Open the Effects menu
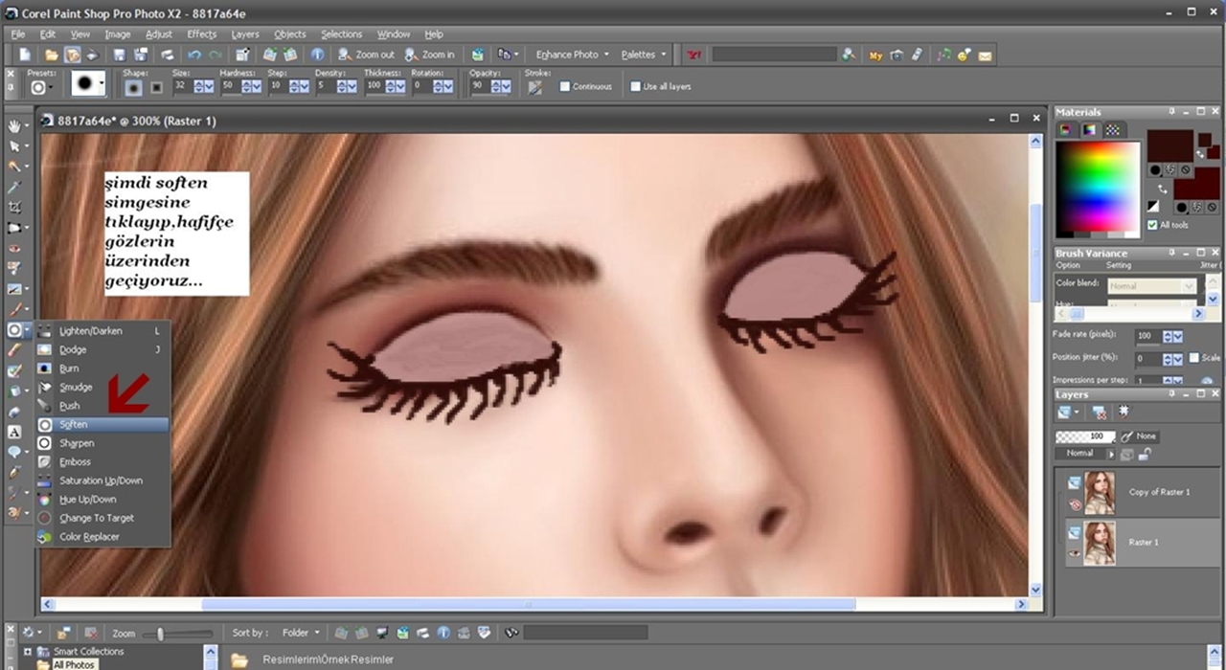The width and height of the screenshot is (1226, 670). coord(201,34)
